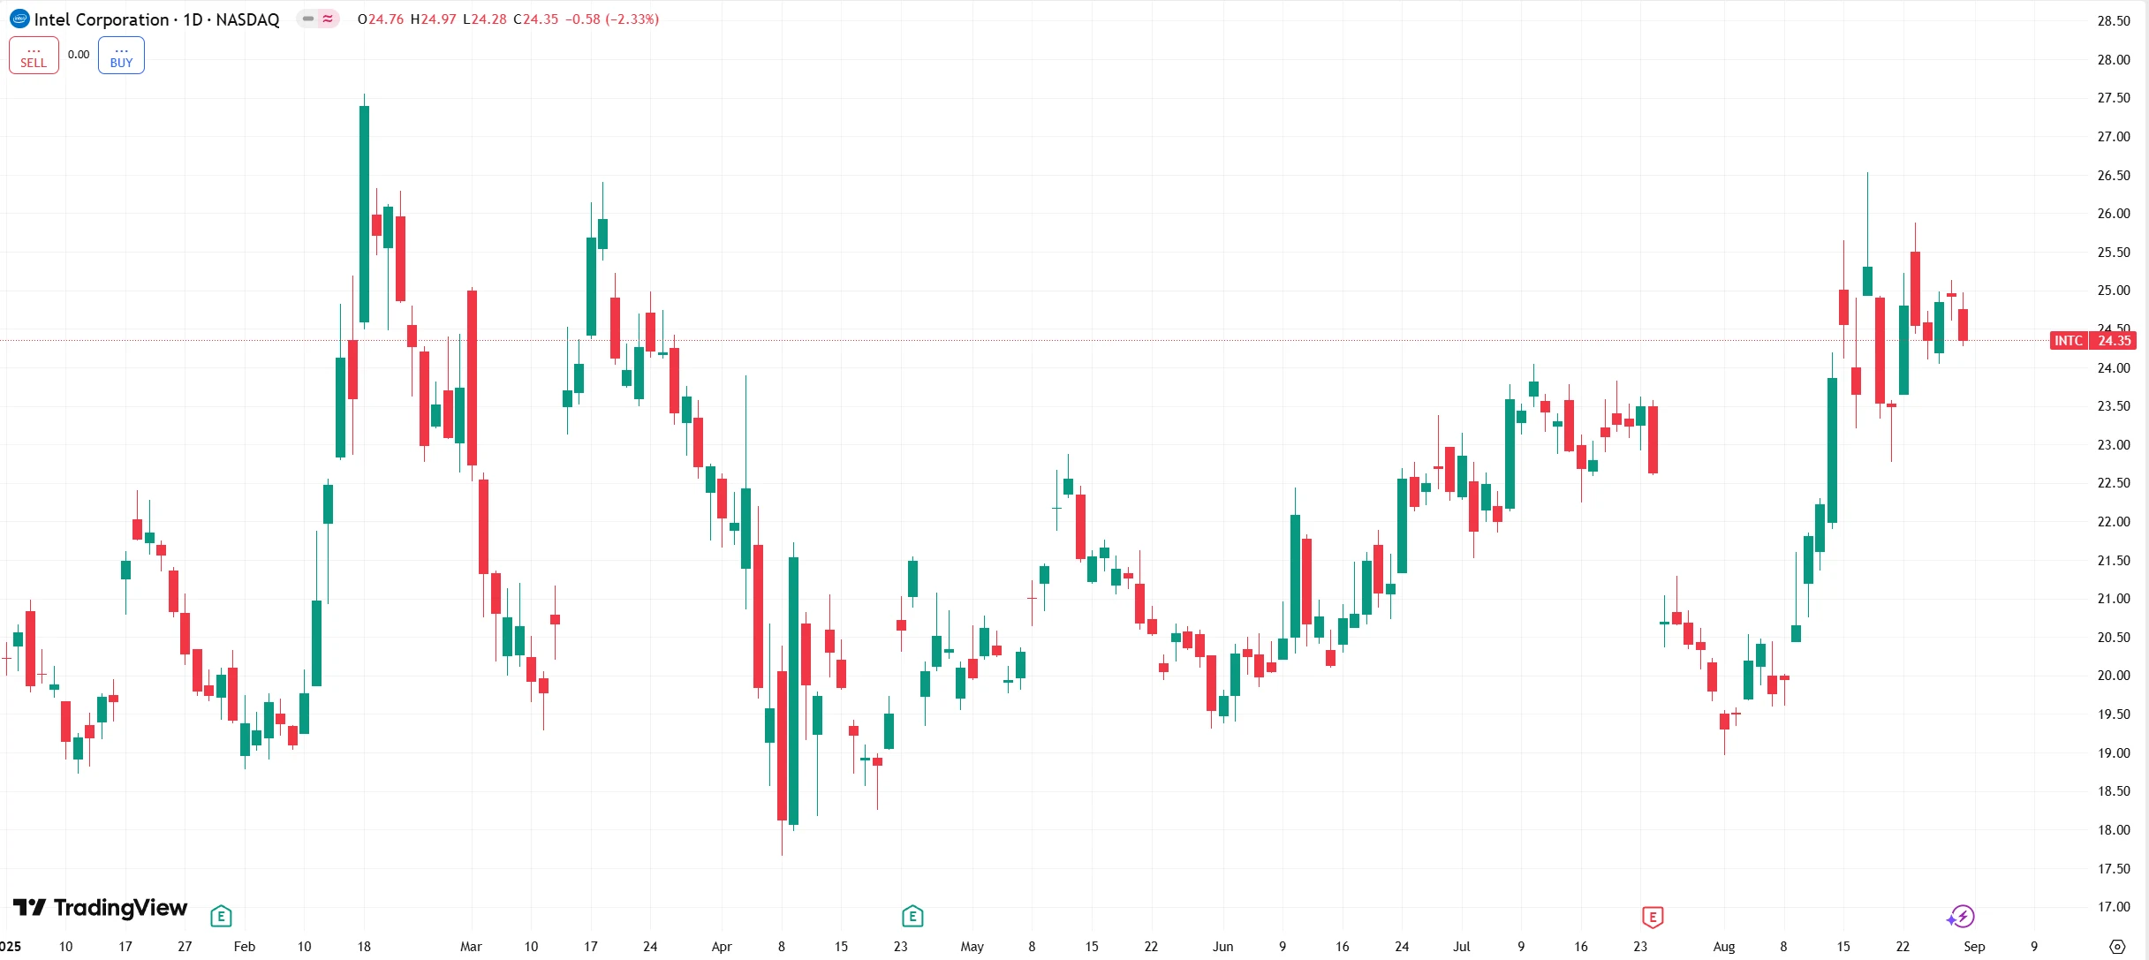This screenshot has width=2149, height=960.
Task: Click the Jul label on the time axis
Action: 1462,947
